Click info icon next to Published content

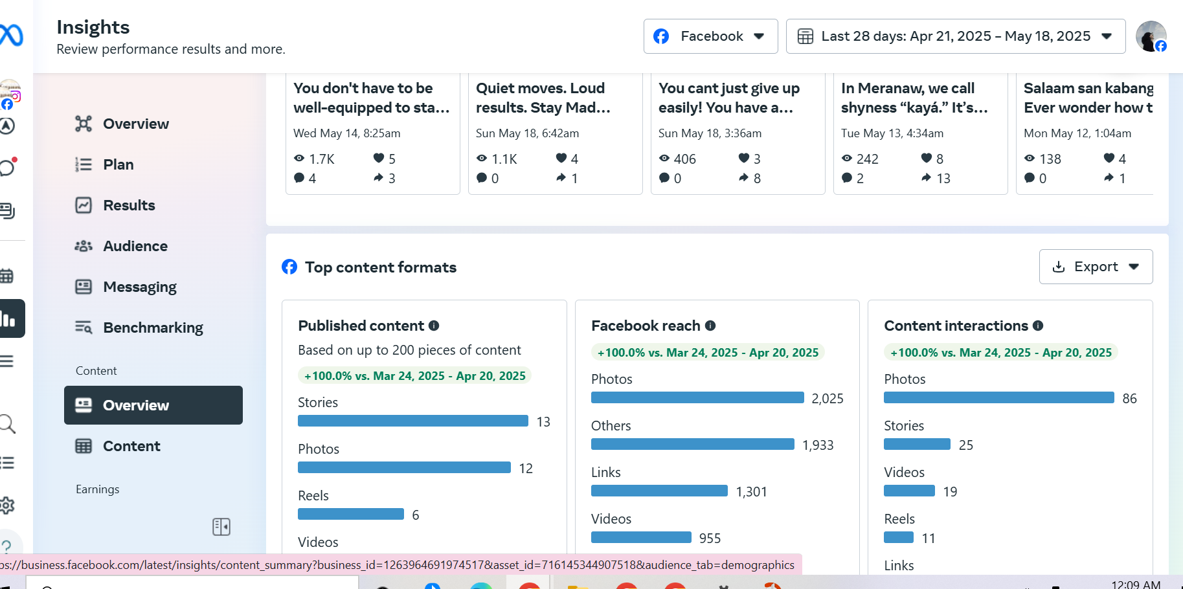434,326
